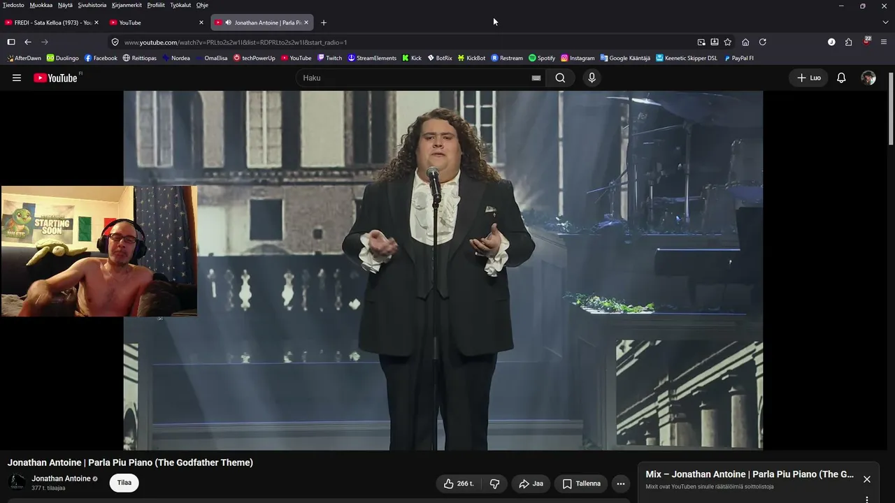Click the YouTube search magnifier button

560,78
